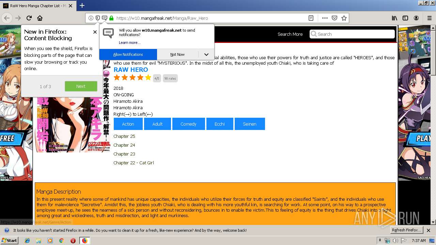
Task: Open Learn more link about notifications
Action: [x=129, y=43]
